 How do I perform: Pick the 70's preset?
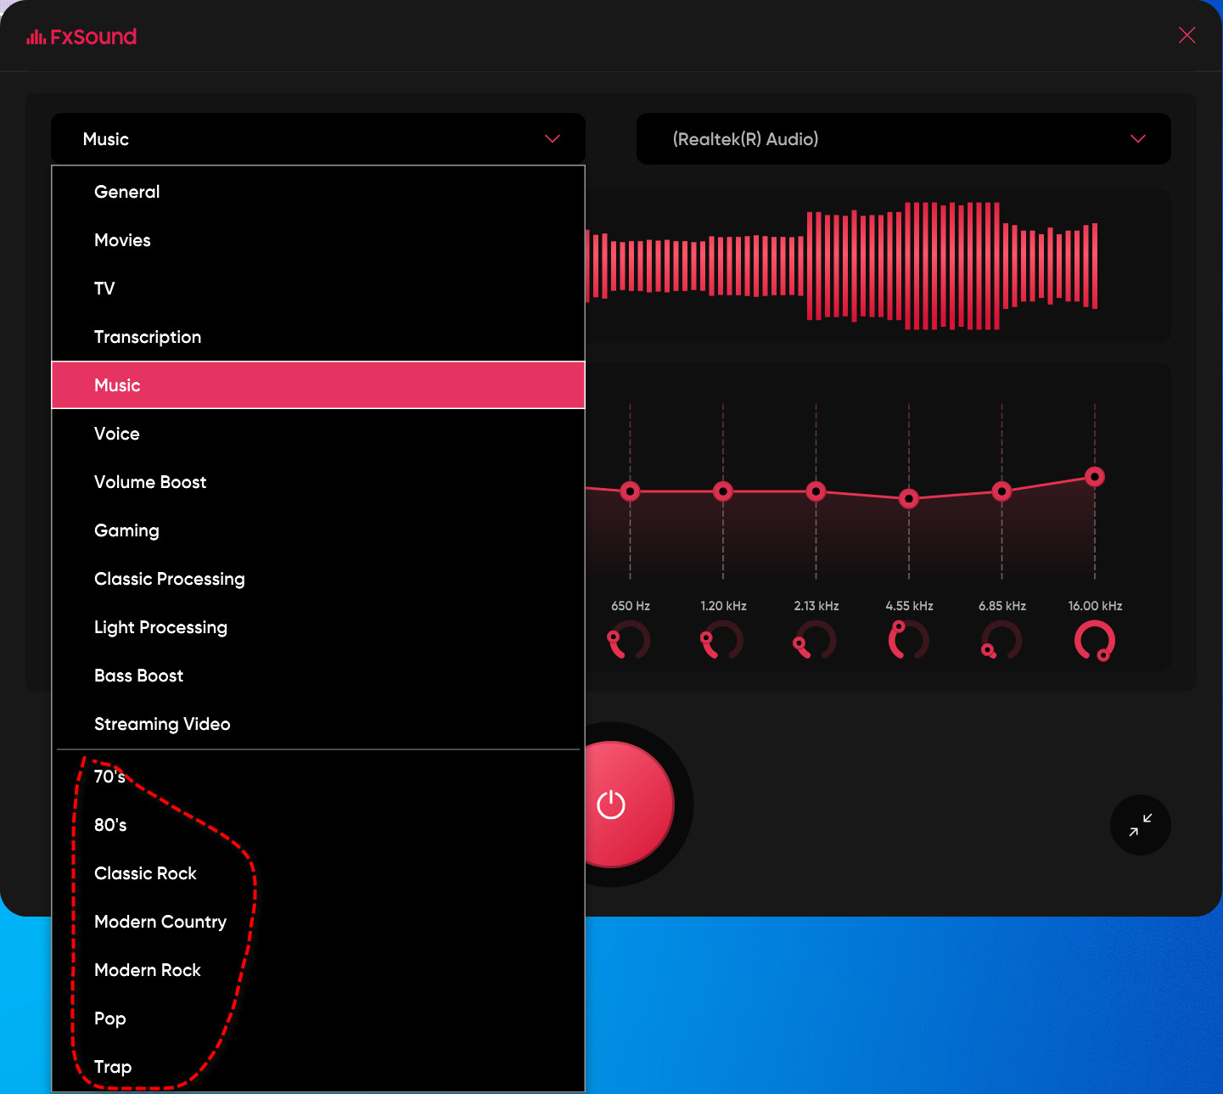pos(318,777)
